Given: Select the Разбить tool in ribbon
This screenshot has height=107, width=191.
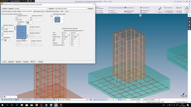Looking at the screenshot, I should coord(111,11).
